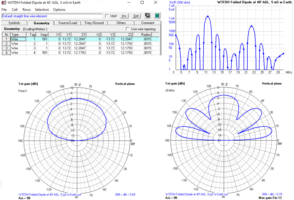The width and height of the screenshot is (294, 200).
Task: Open the Others tab
Action: [121, 23]
